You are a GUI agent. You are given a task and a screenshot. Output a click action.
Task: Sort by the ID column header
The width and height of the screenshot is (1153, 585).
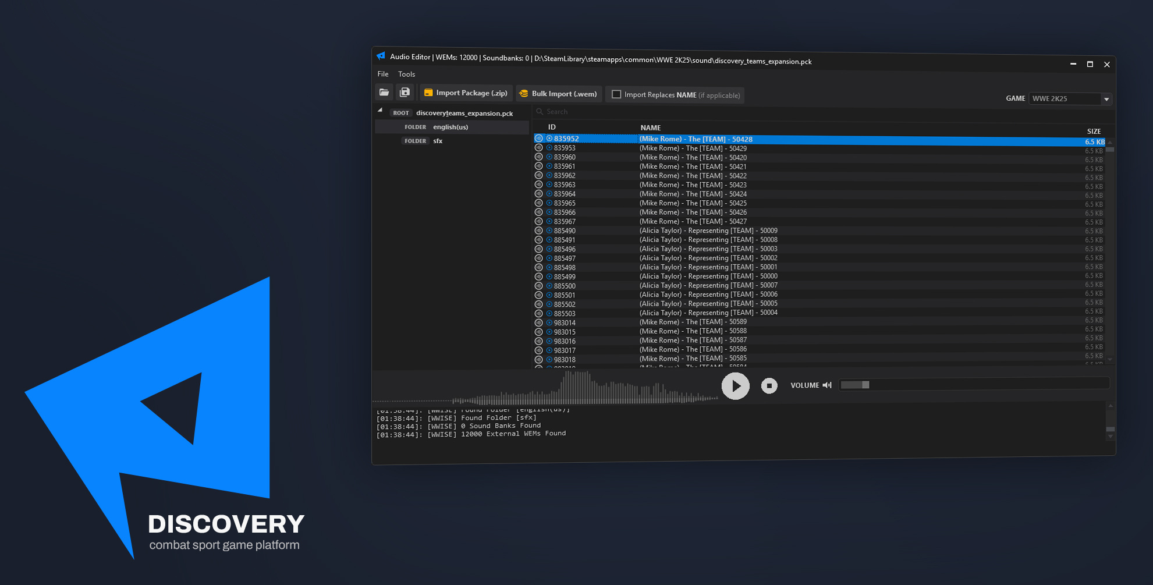(552, 127)
